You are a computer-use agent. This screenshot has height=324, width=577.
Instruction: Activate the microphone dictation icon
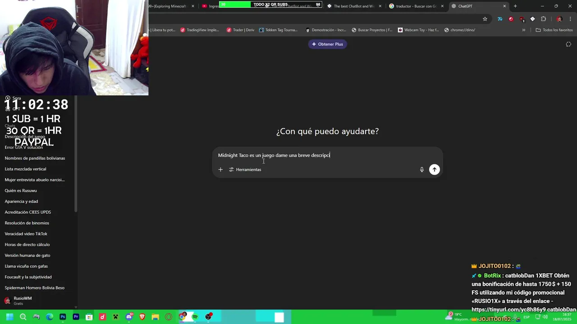pos(422,170)
